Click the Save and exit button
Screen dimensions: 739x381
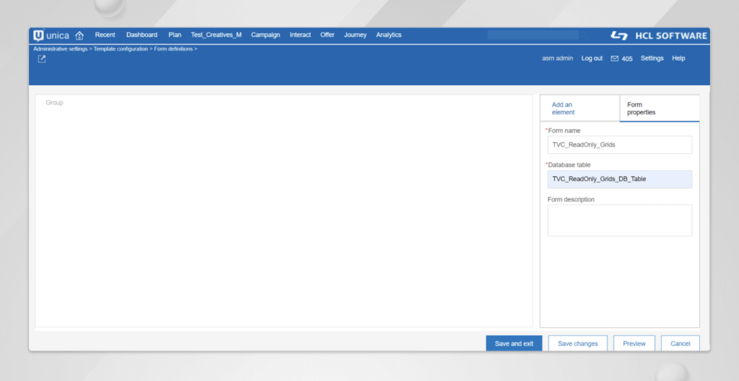pos(513,343)
